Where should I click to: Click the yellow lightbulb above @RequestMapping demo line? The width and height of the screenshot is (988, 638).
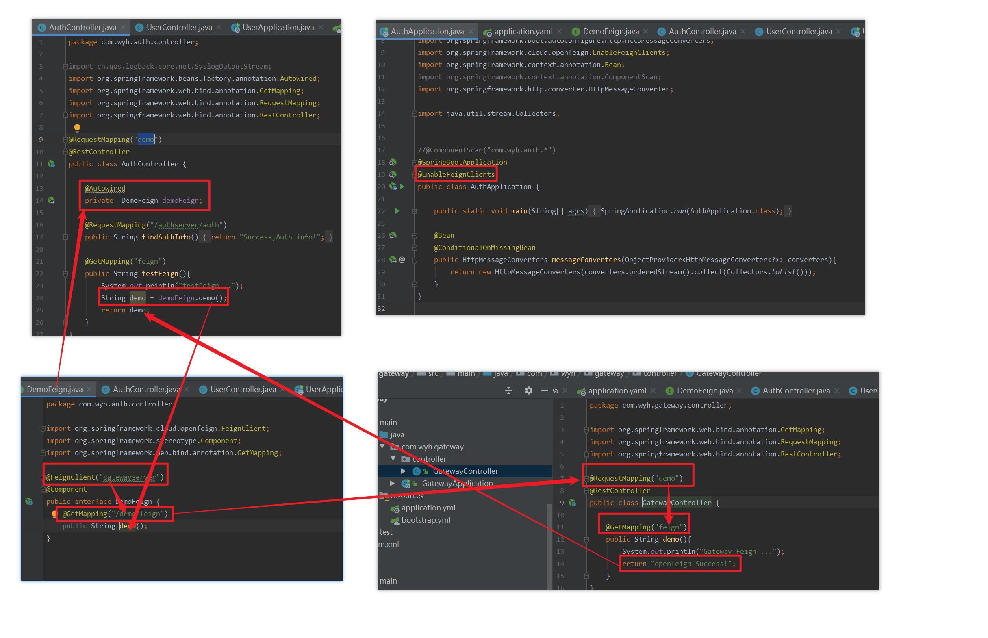tap(77, 128)
